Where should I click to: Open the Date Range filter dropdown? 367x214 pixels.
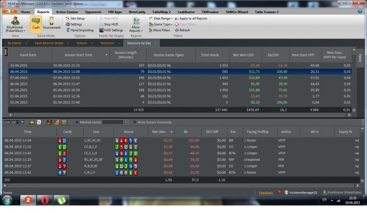point(161,18)
